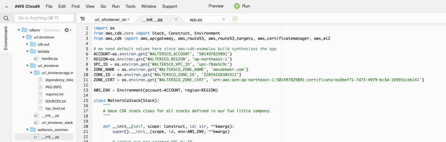The width and height of the screenshot is (446, 142).
Task: Switch to url_shrotener_stack tab
Action: pyautogui.click(x=110, y=20)
